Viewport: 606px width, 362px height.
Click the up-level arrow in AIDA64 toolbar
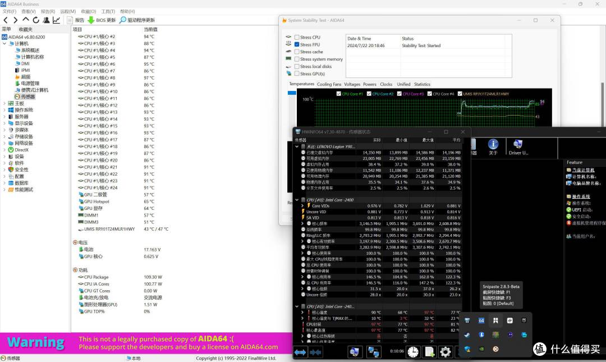coord(25,20)
